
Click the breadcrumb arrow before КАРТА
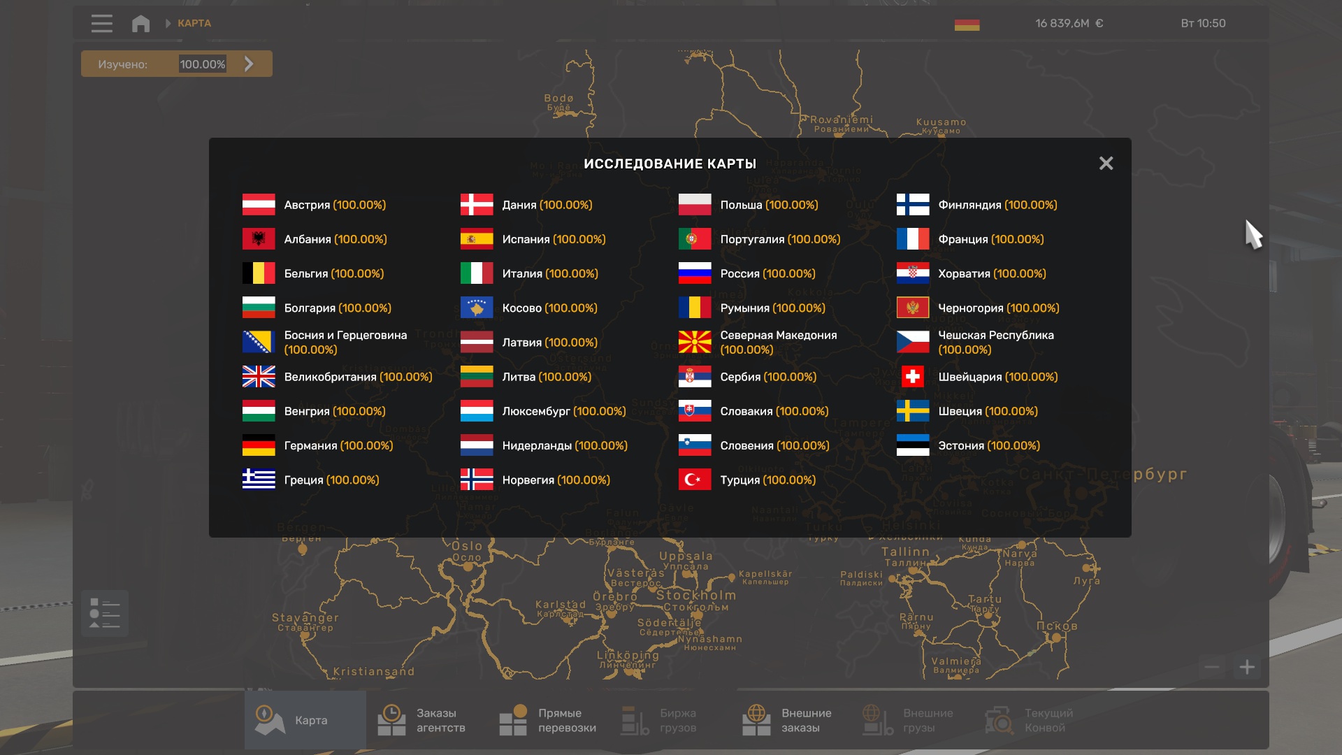[x=168, y=24]
